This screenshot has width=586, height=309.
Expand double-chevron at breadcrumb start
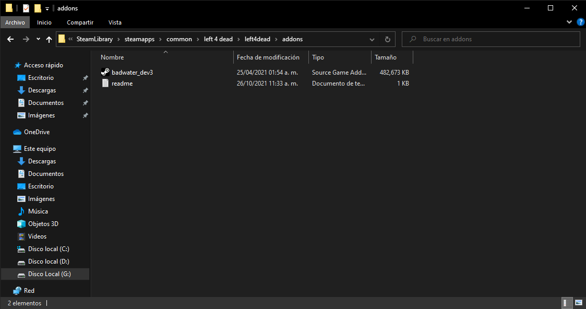(70, 39)
